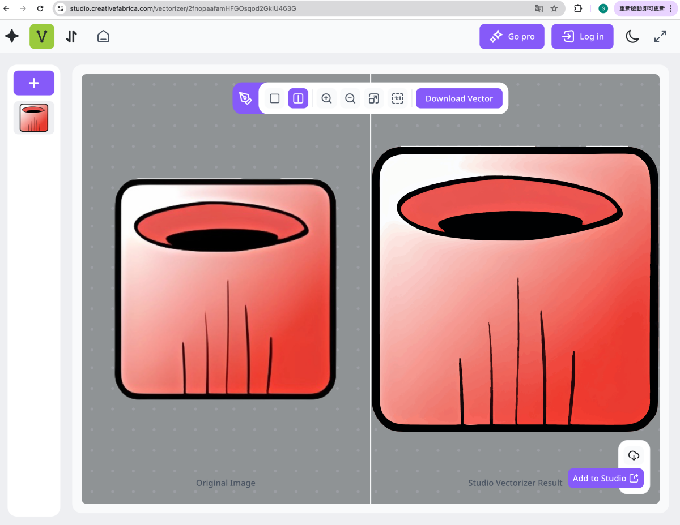Fit image to screen
The height and width of the screenshot is (525, 680).
coord(373,98)
